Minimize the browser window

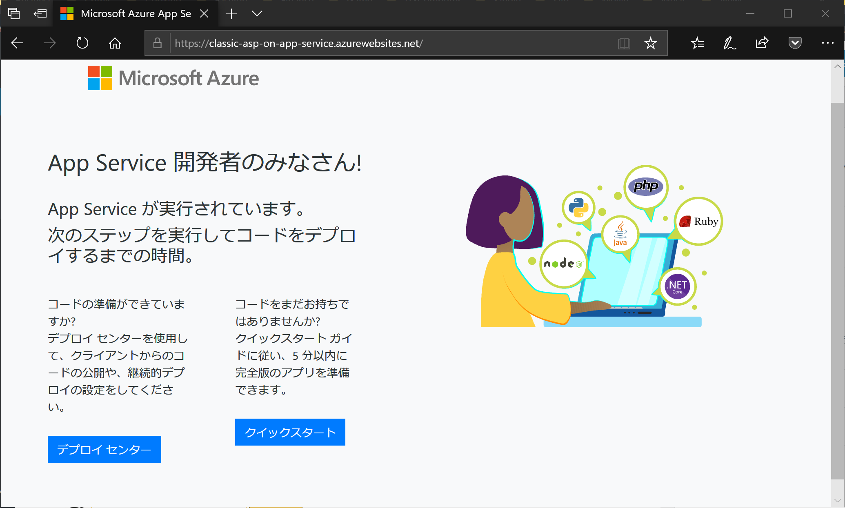click(x=750, y=13)
